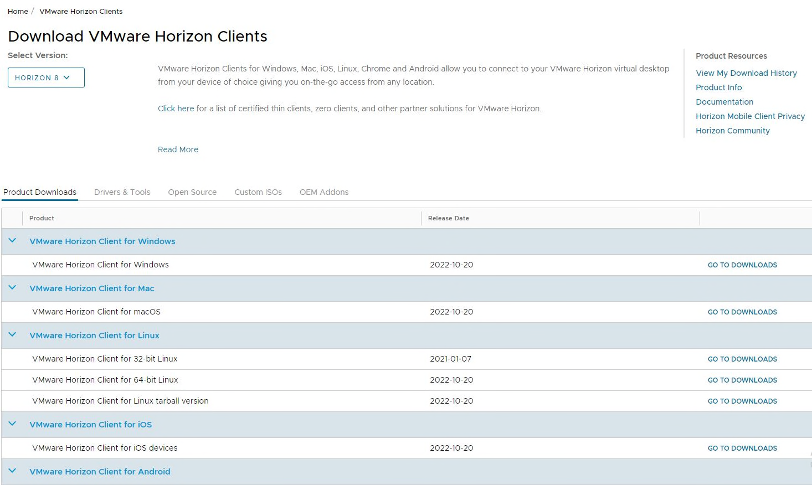Go to downloads for Windows client
The width and height of the screenshot is (812, 485).
coord(742,265)
